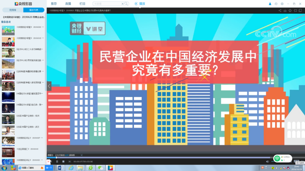Click the search magnifier button
Screen dimensions: 305x171
tap(126, 4)
